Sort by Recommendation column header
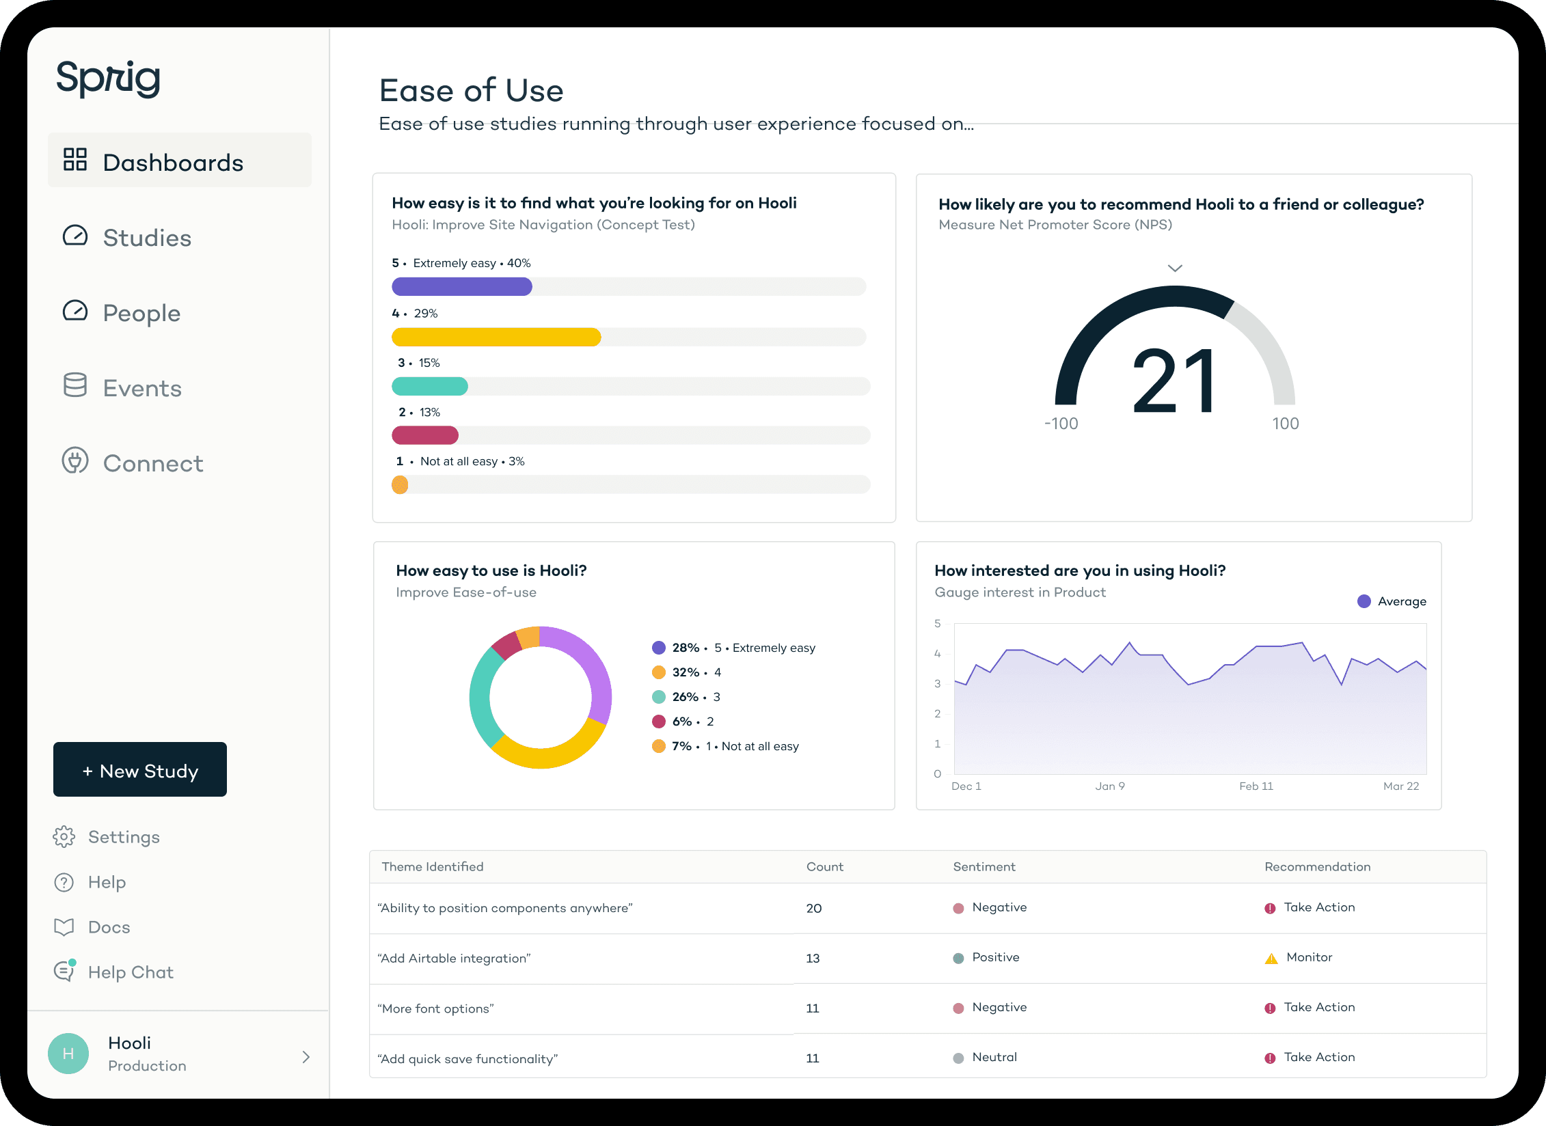Image resolution: width=1546 pixels, height=1126 pixels. (x=1318, y=866)
